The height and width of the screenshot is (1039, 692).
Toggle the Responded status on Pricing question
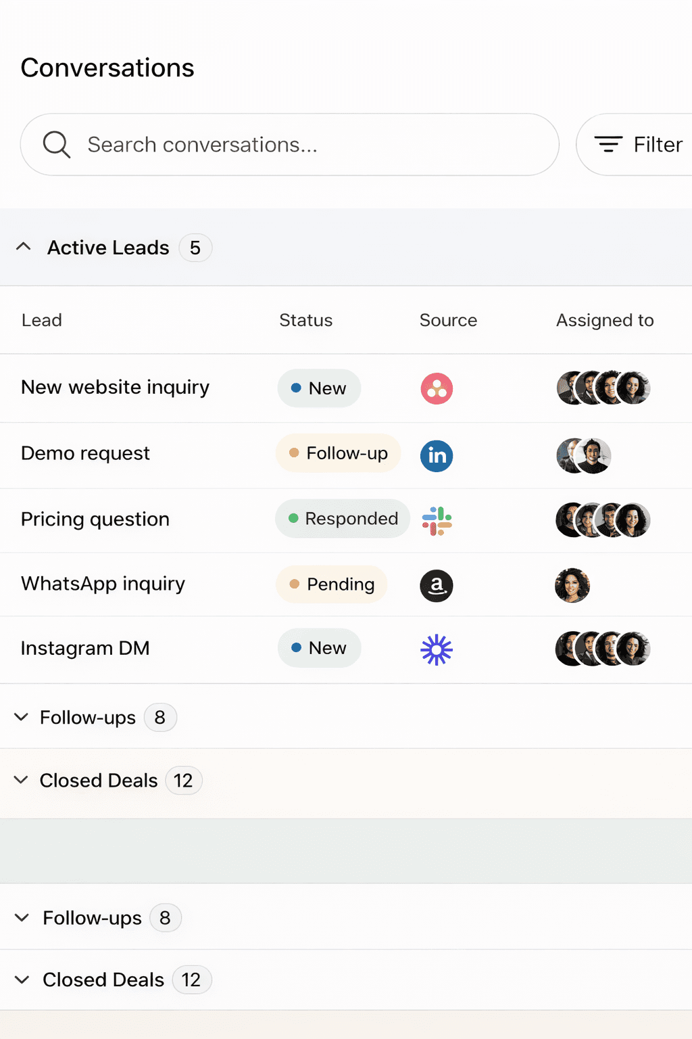342,519
